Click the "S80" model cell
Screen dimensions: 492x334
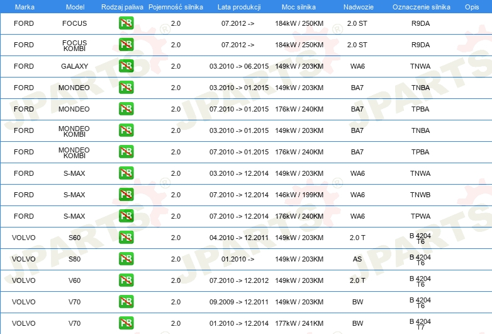[x=74, y=259]
